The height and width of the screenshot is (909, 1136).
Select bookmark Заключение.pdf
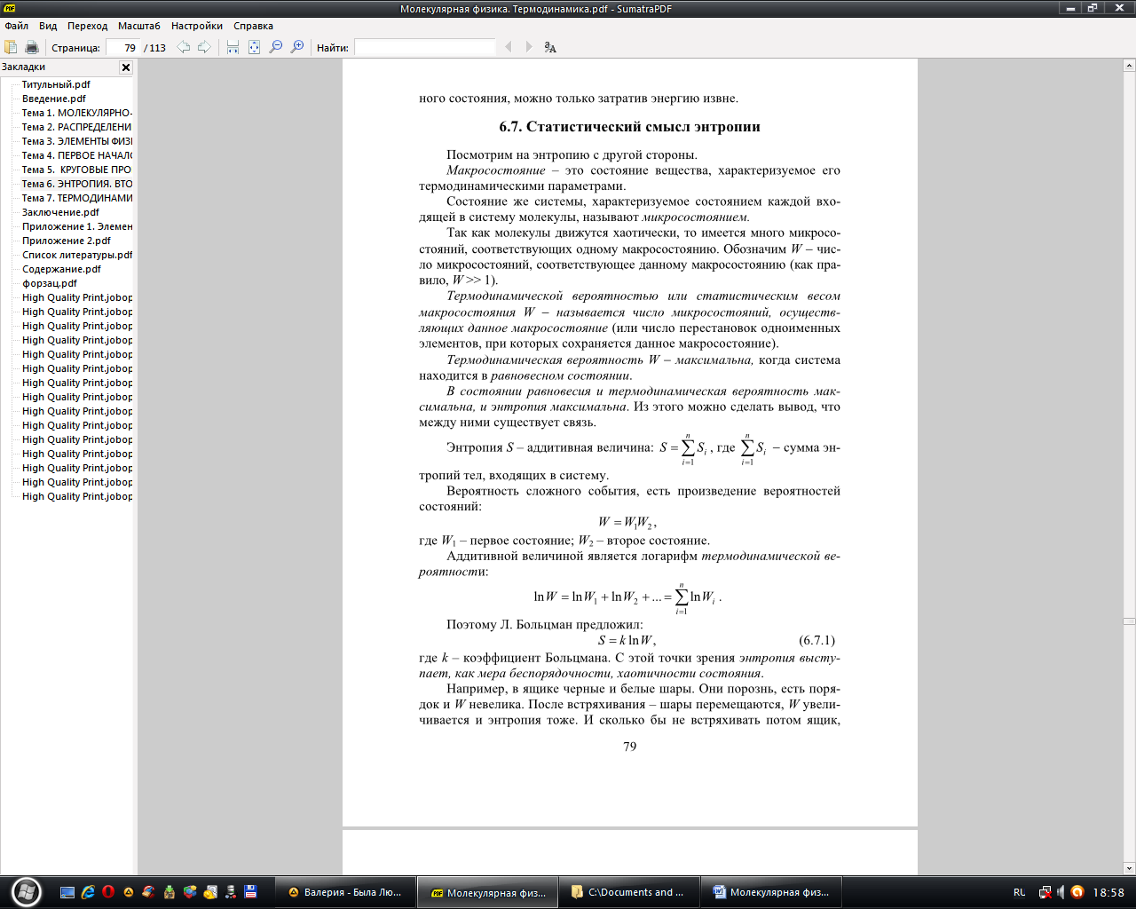pyautogui.click(x=60, y=212)
